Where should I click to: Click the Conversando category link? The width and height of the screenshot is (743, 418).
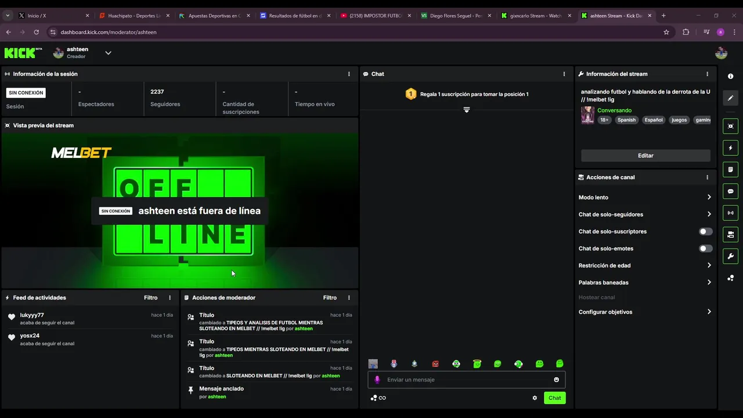tap(614, 110)
